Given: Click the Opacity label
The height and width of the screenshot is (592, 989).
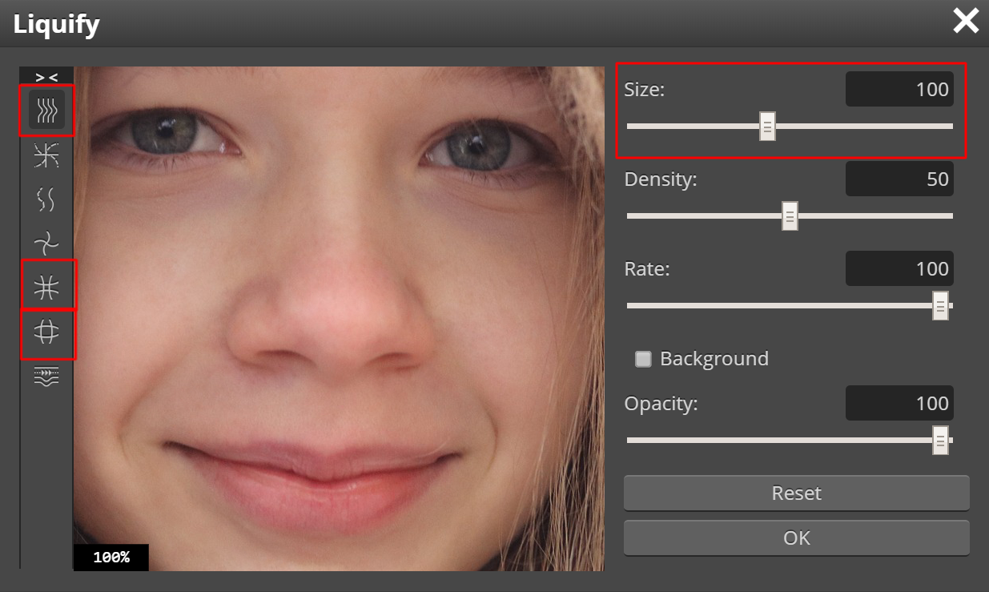Looking at the screenshot, I should pyautogui.click(x=661, y=404).
